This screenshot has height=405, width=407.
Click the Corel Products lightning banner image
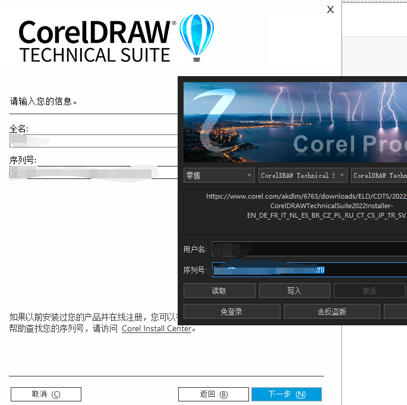click(295, 122)
